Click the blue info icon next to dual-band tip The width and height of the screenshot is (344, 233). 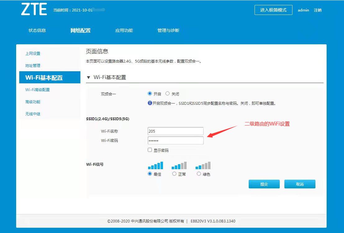coord(150,103)
